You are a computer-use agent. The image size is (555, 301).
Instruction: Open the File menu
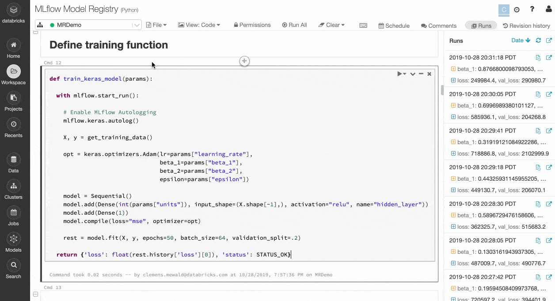click(x=156, y=25)
